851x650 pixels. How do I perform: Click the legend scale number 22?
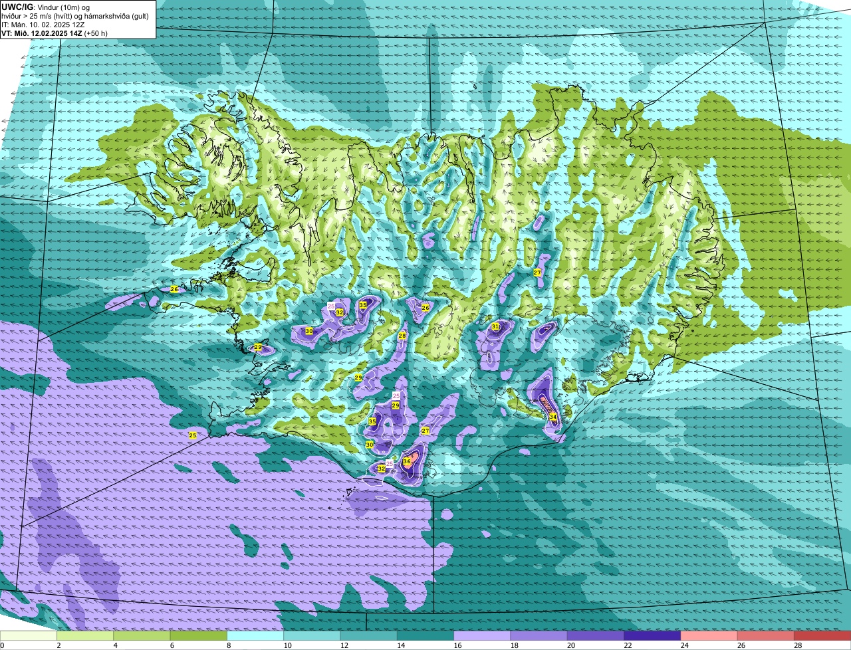click(627, 645)
